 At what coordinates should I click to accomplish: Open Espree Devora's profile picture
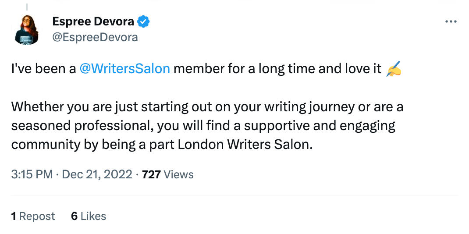[27, 30]
